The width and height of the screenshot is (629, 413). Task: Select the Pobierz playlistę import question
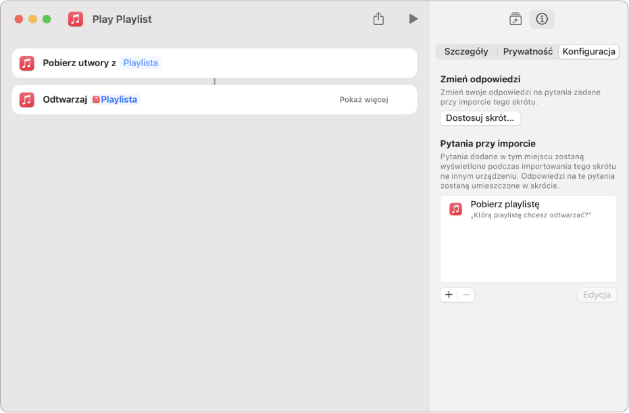(x=528, y=209)
